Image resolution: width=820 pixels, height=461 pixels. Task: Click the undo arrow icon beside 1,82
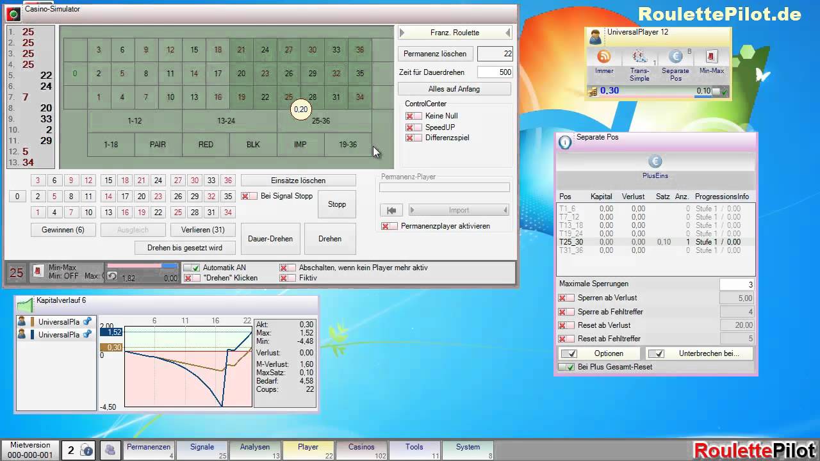pyautogui.click(x=111, y=276)
